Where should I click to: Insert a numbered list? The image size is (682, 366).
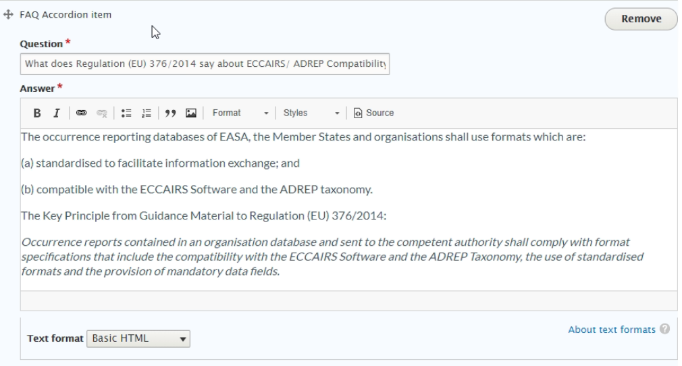(147, 113)
